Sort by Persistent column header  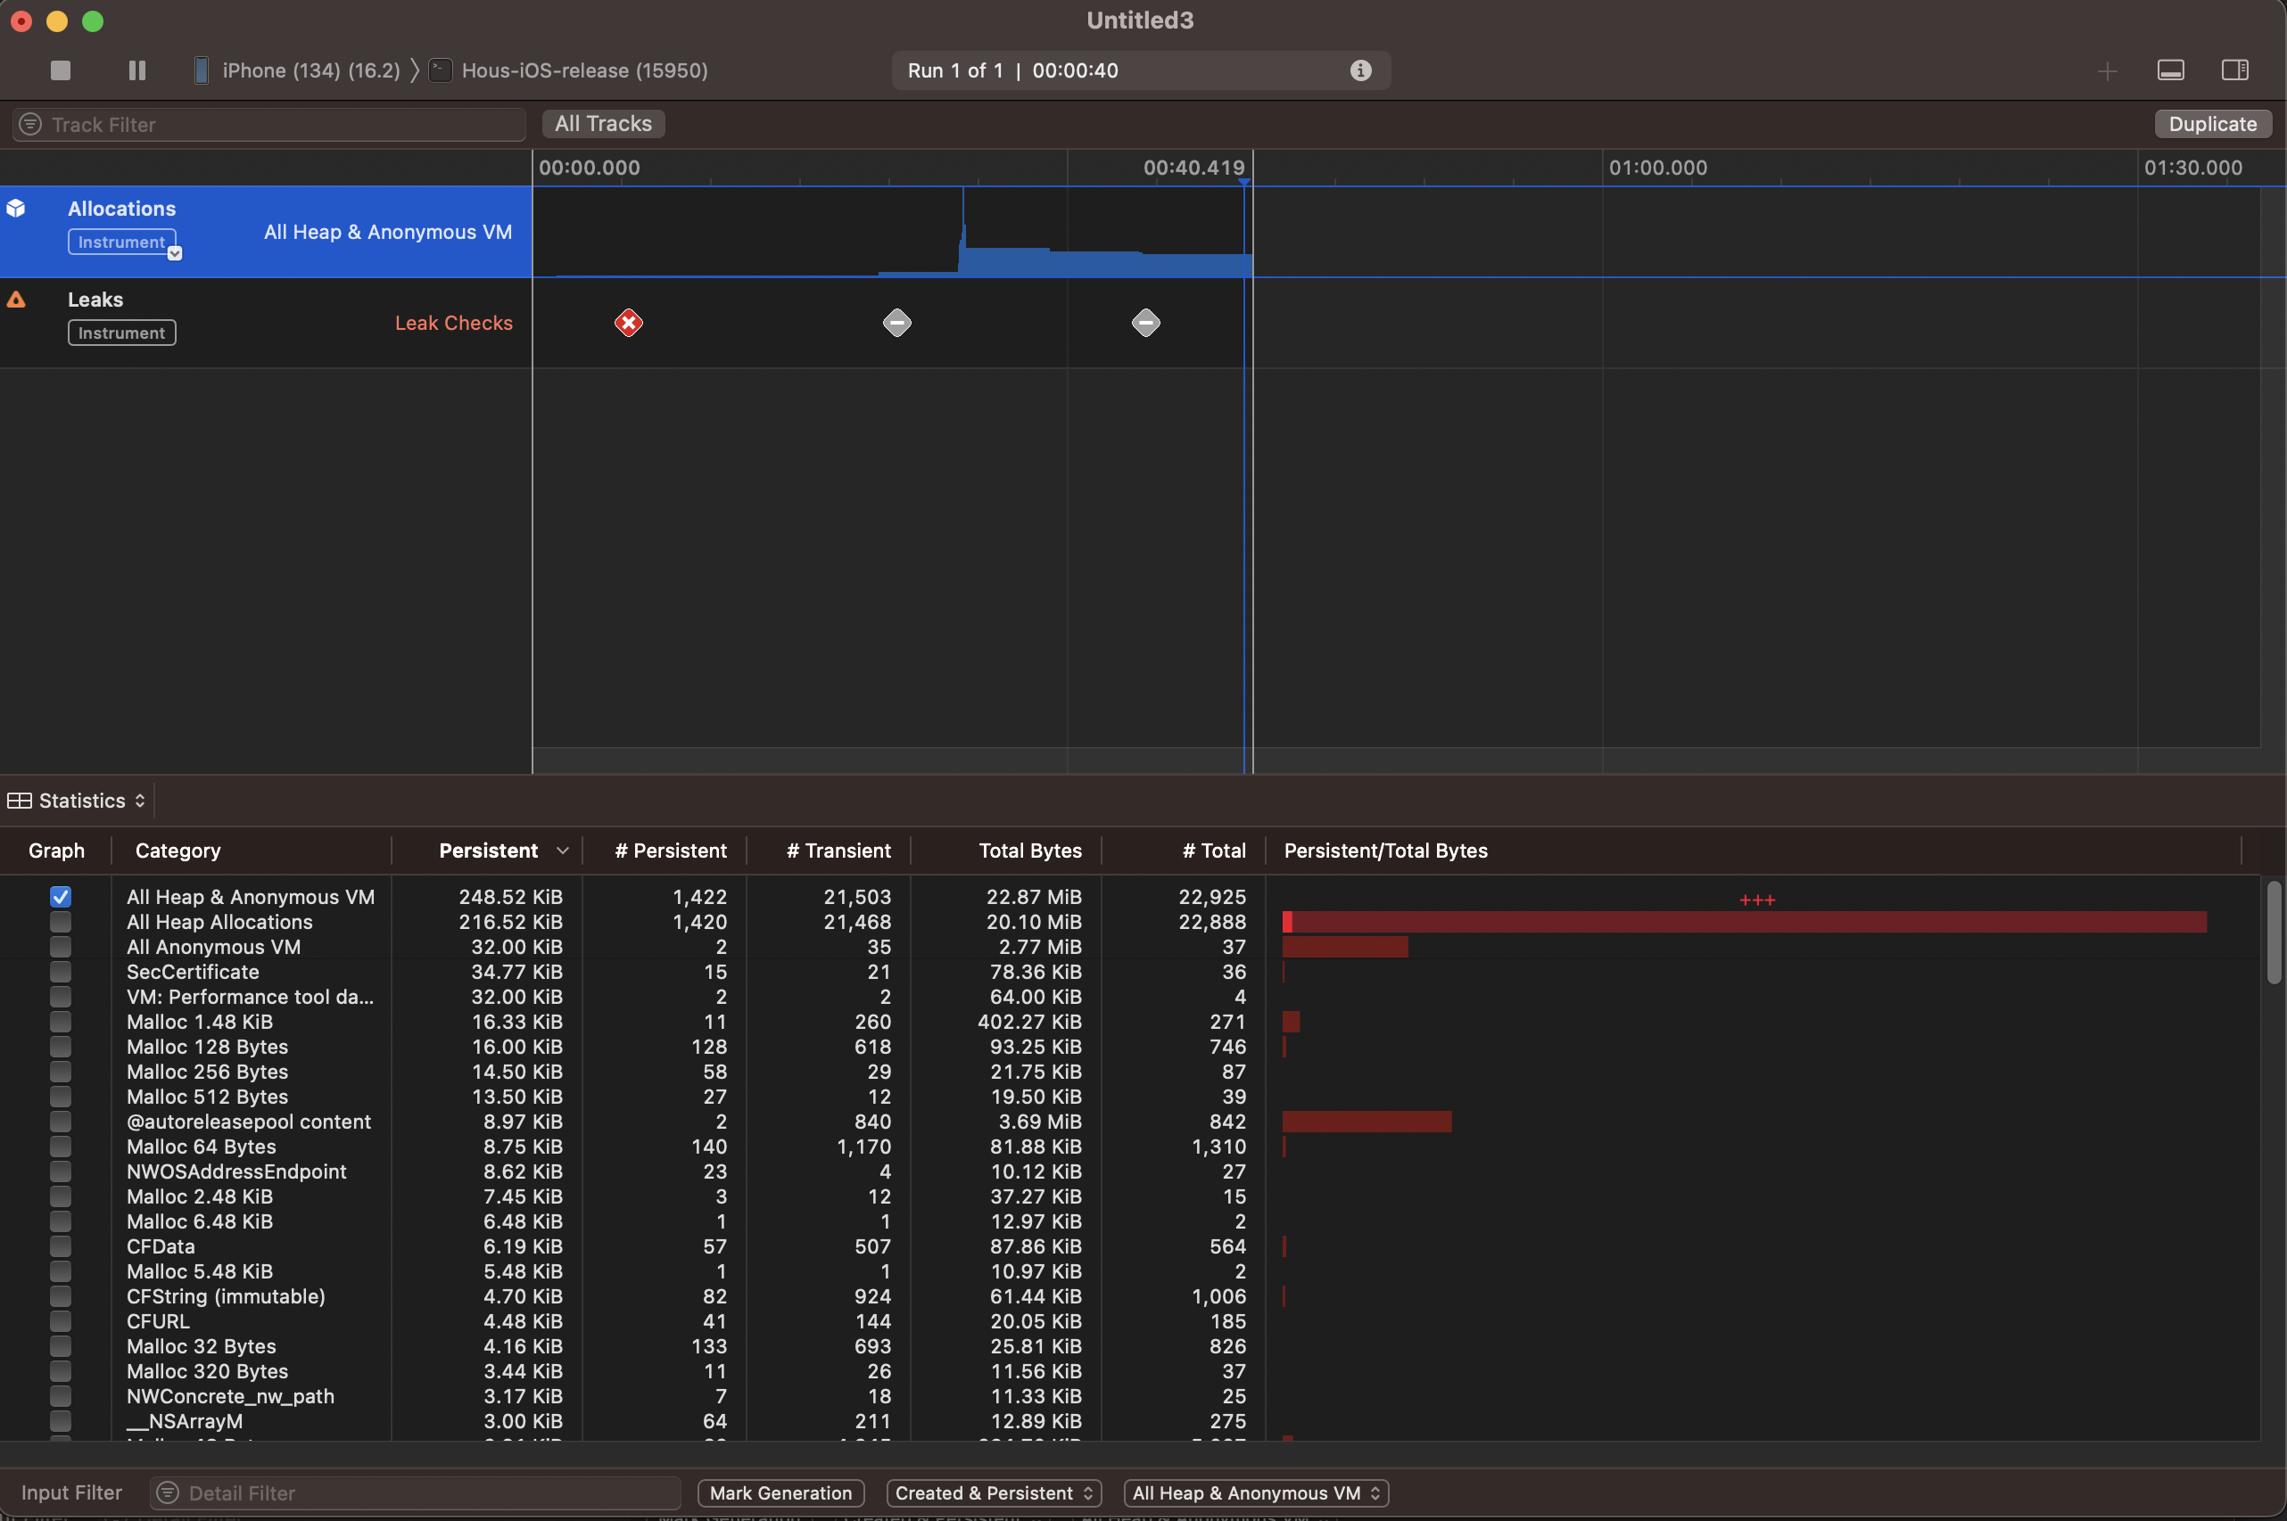488,851
